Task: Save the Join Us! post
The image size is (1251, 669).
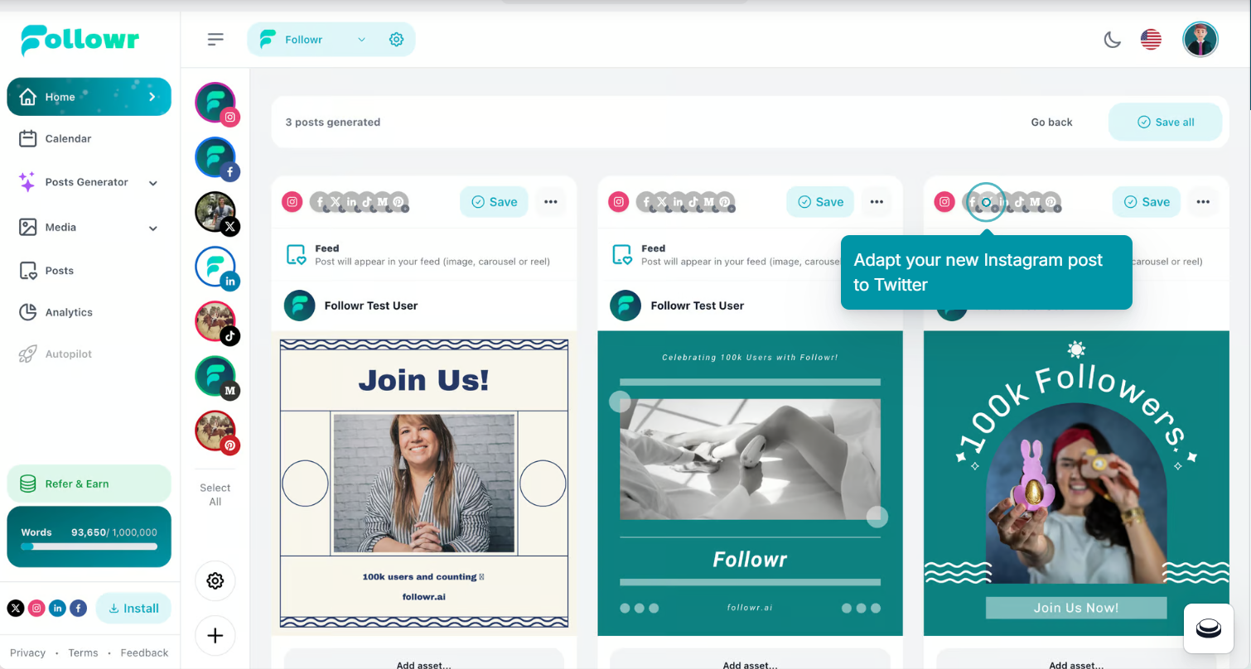Action: pyautogui.click(x=494, y=202)
